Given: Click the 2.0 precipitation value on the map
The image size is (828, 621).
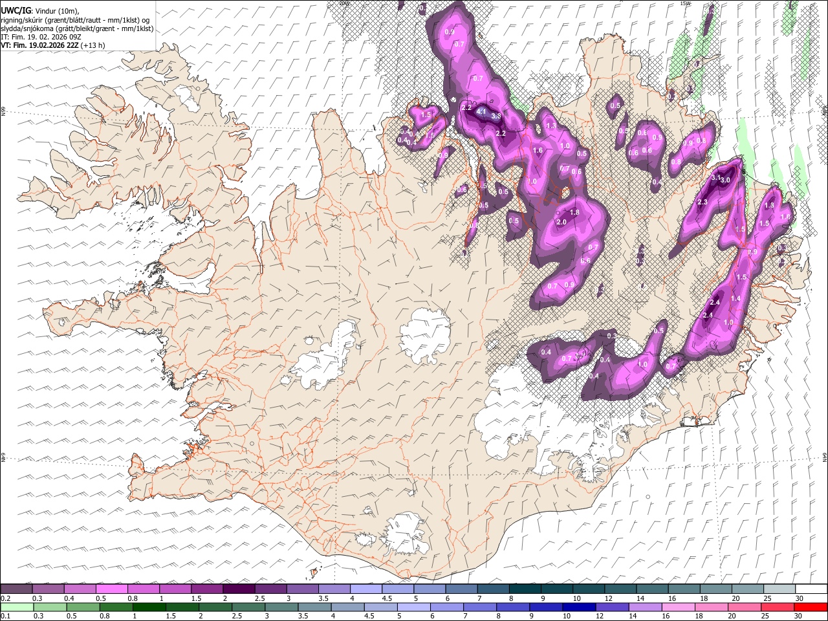Looking at the screenshot, I should (561, 223).
